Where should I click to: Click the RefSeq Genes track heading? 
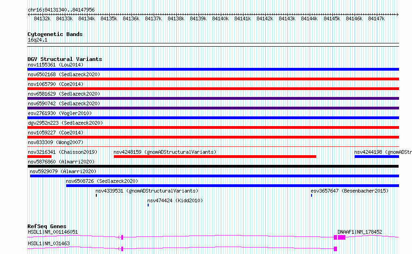(x=47, y=226)
